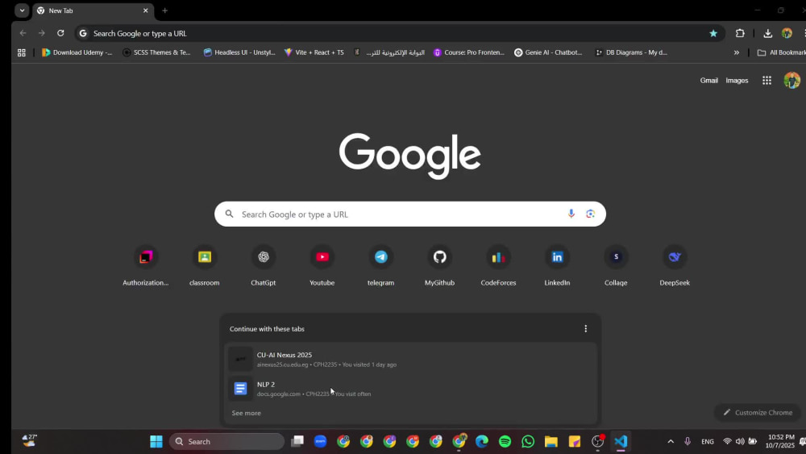Open the Apps grid in bookmarks bar
Screen dimensions: 806x454
coord(22,52)
